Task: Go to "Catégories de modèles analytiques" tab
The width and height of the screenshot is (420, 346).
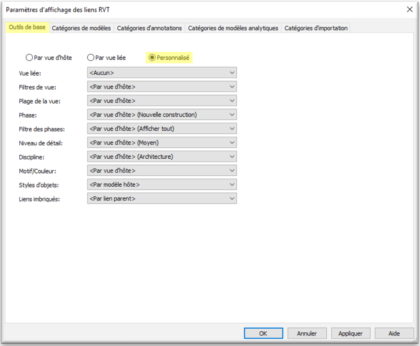Action: tap(233, 28)
